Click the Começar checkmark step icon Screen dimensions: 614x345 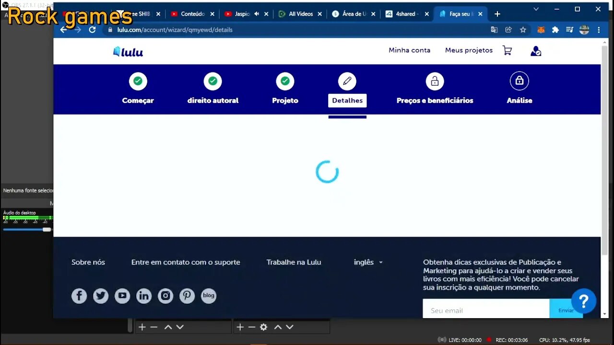click(138, 81)
